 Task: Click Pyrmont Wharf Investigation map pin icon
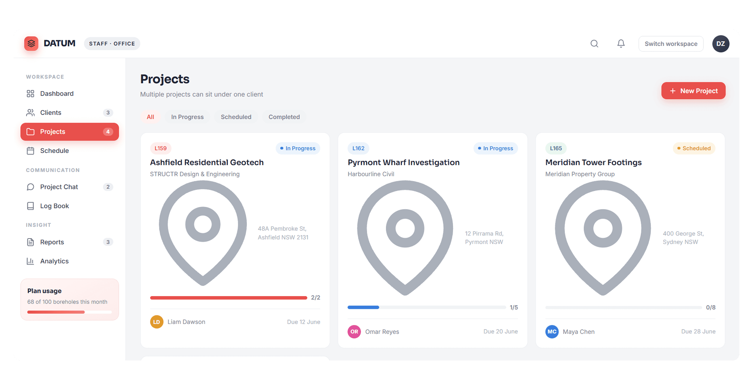(x=405, y=238)
